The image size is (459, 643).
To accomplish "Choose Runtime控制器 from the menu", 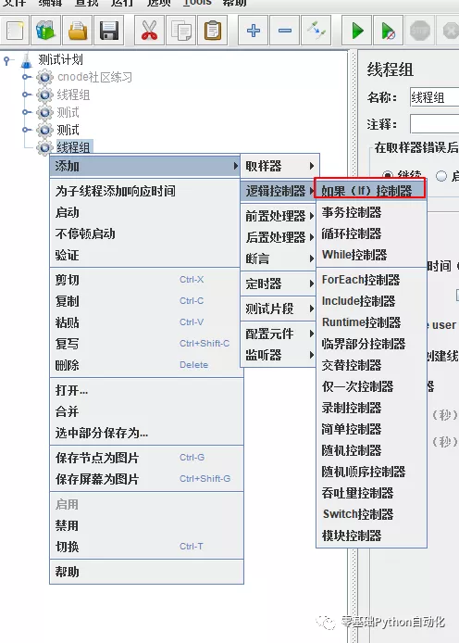I will tap(371, 322).
